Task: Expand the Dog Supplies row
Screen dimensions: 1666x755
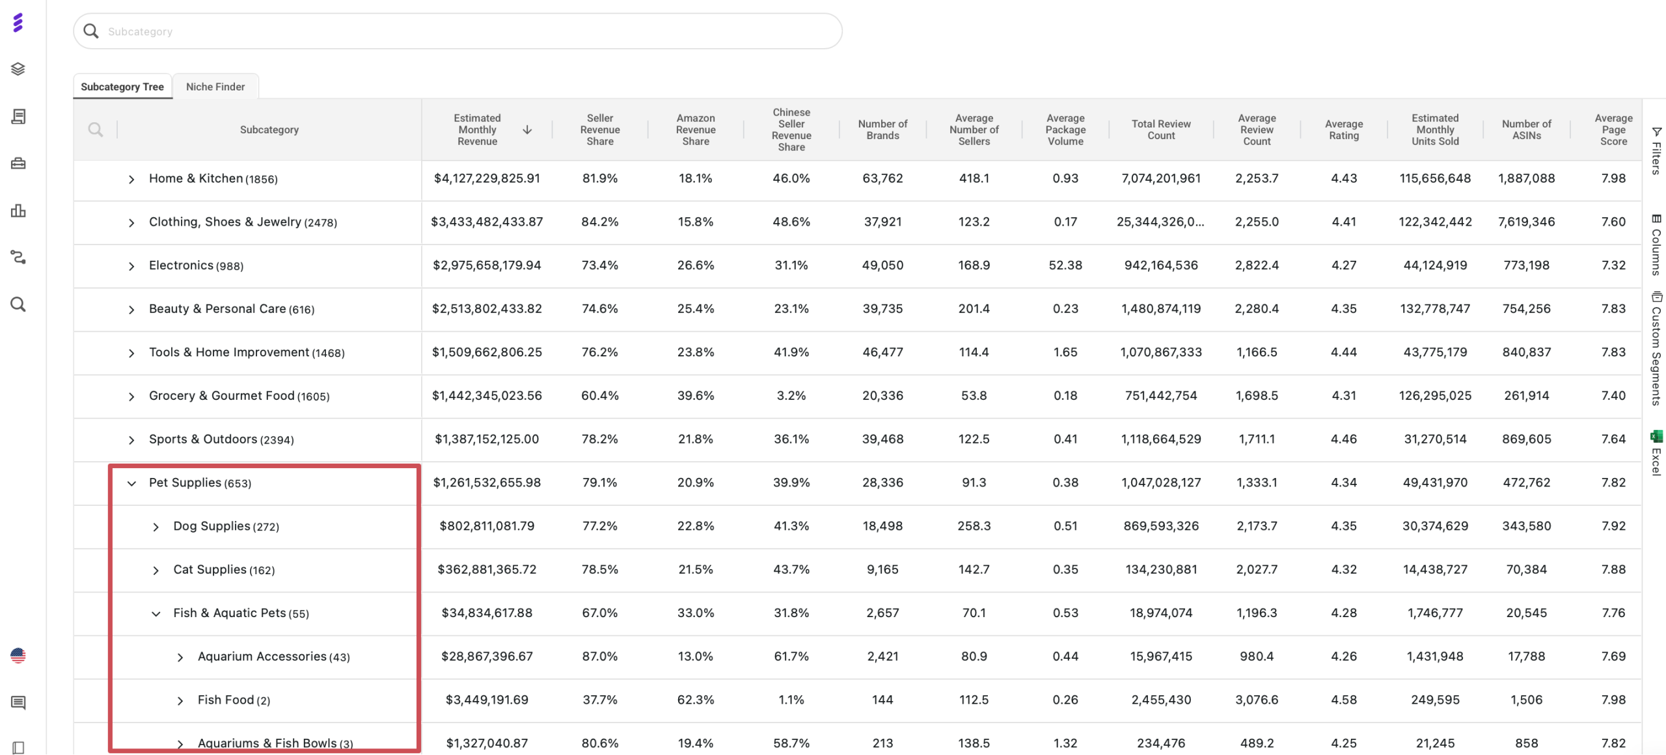Action: pyautogui.click(x=156, y=527)
